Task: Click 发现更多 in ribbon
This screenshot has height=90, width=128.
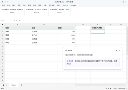Action: coord(62,10)
